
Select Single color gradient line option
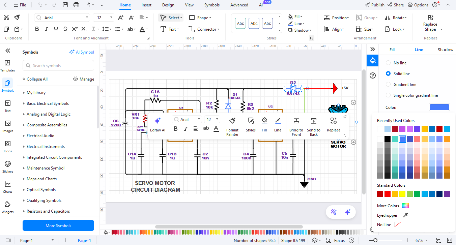(x=388, y=95)
